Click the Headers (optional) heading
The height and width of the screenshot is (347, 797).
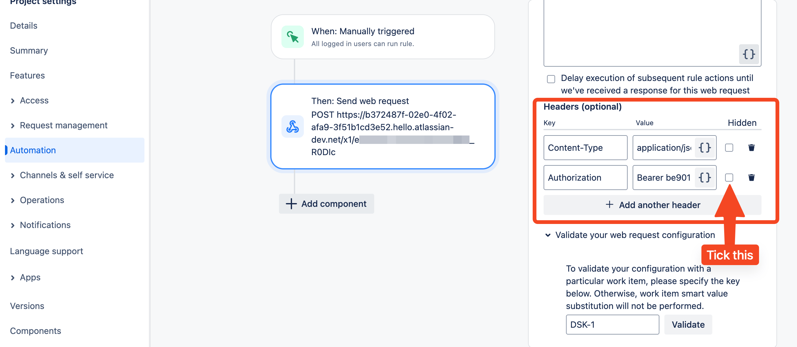point(582,107)
